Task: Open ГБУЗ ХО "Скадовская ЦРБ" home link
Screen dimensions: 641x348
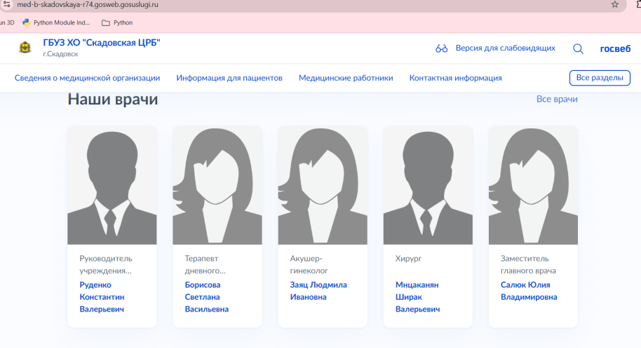Action: coord(102,43)
